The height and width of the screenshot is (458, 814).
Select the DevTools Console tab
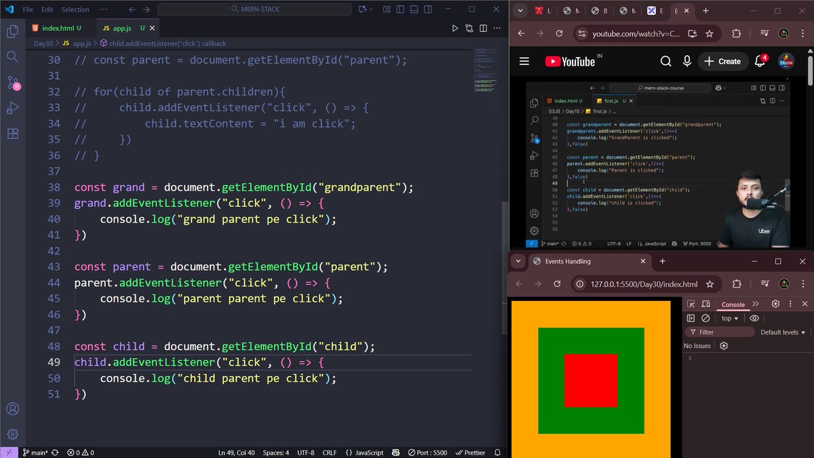coord(733,305)
